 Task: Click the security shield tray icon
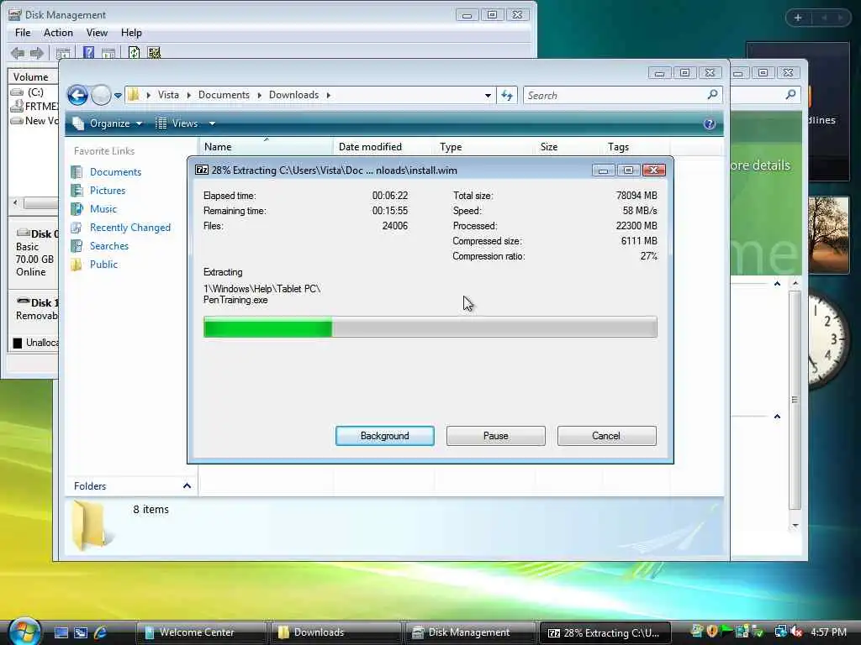point(712,632)
